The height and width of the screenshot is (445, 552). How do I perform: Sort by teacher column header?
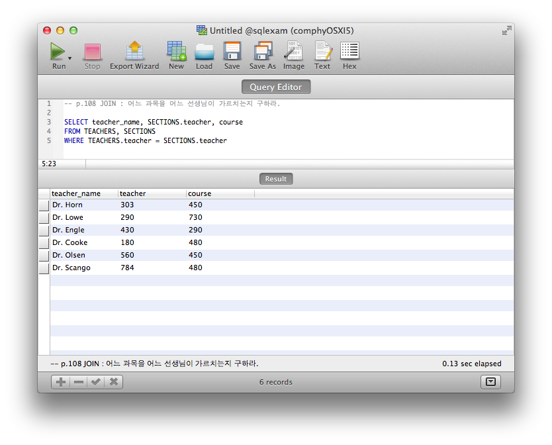(152, 193)
